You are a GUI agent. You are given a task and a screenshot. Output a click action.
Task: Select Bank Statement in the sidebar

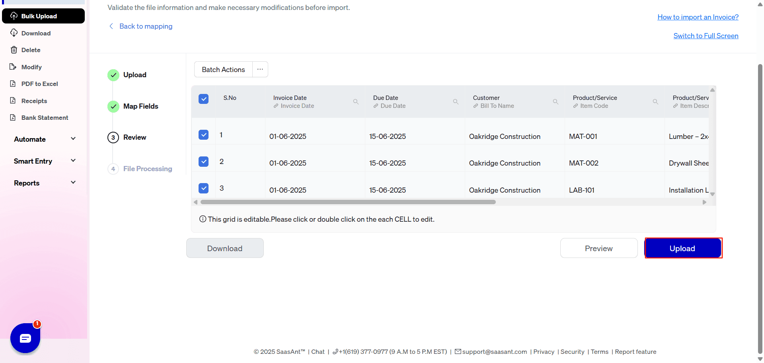click(45, 117)
